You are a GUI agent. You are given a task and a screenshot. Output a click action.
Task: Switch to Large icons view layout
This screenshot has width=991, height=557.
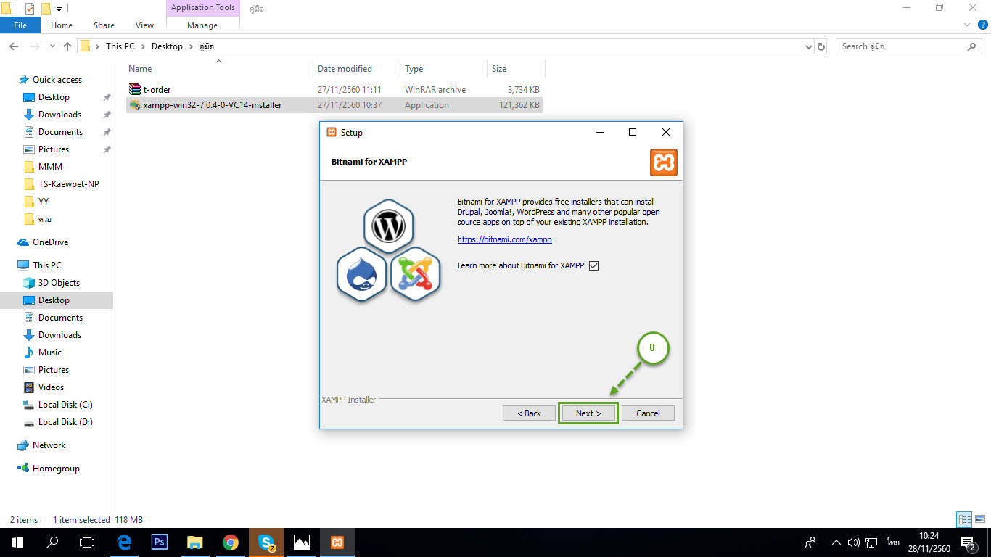(x=979, y=519)
